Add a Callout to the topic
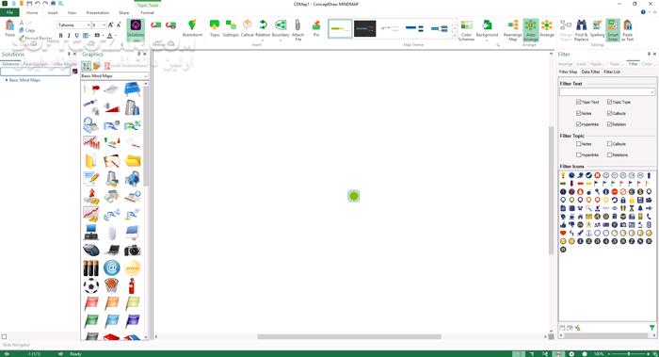This screenshot has width=659, height=357. click(247, 28)
